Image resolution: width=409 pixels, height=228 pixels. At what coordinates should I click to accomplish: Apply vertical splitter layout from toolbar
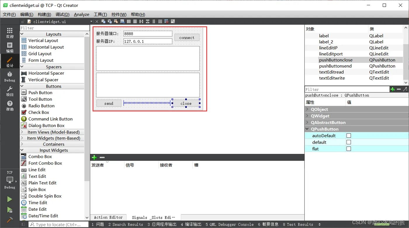point(148,21)
